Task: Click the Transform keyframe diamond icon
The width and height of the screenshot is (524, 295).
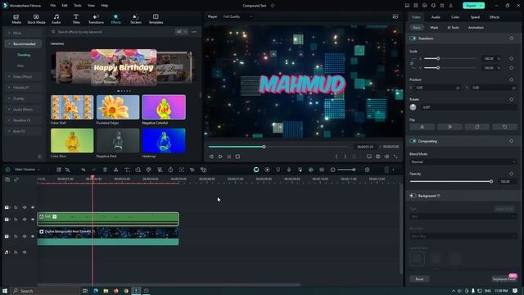Action: [511, 39]
